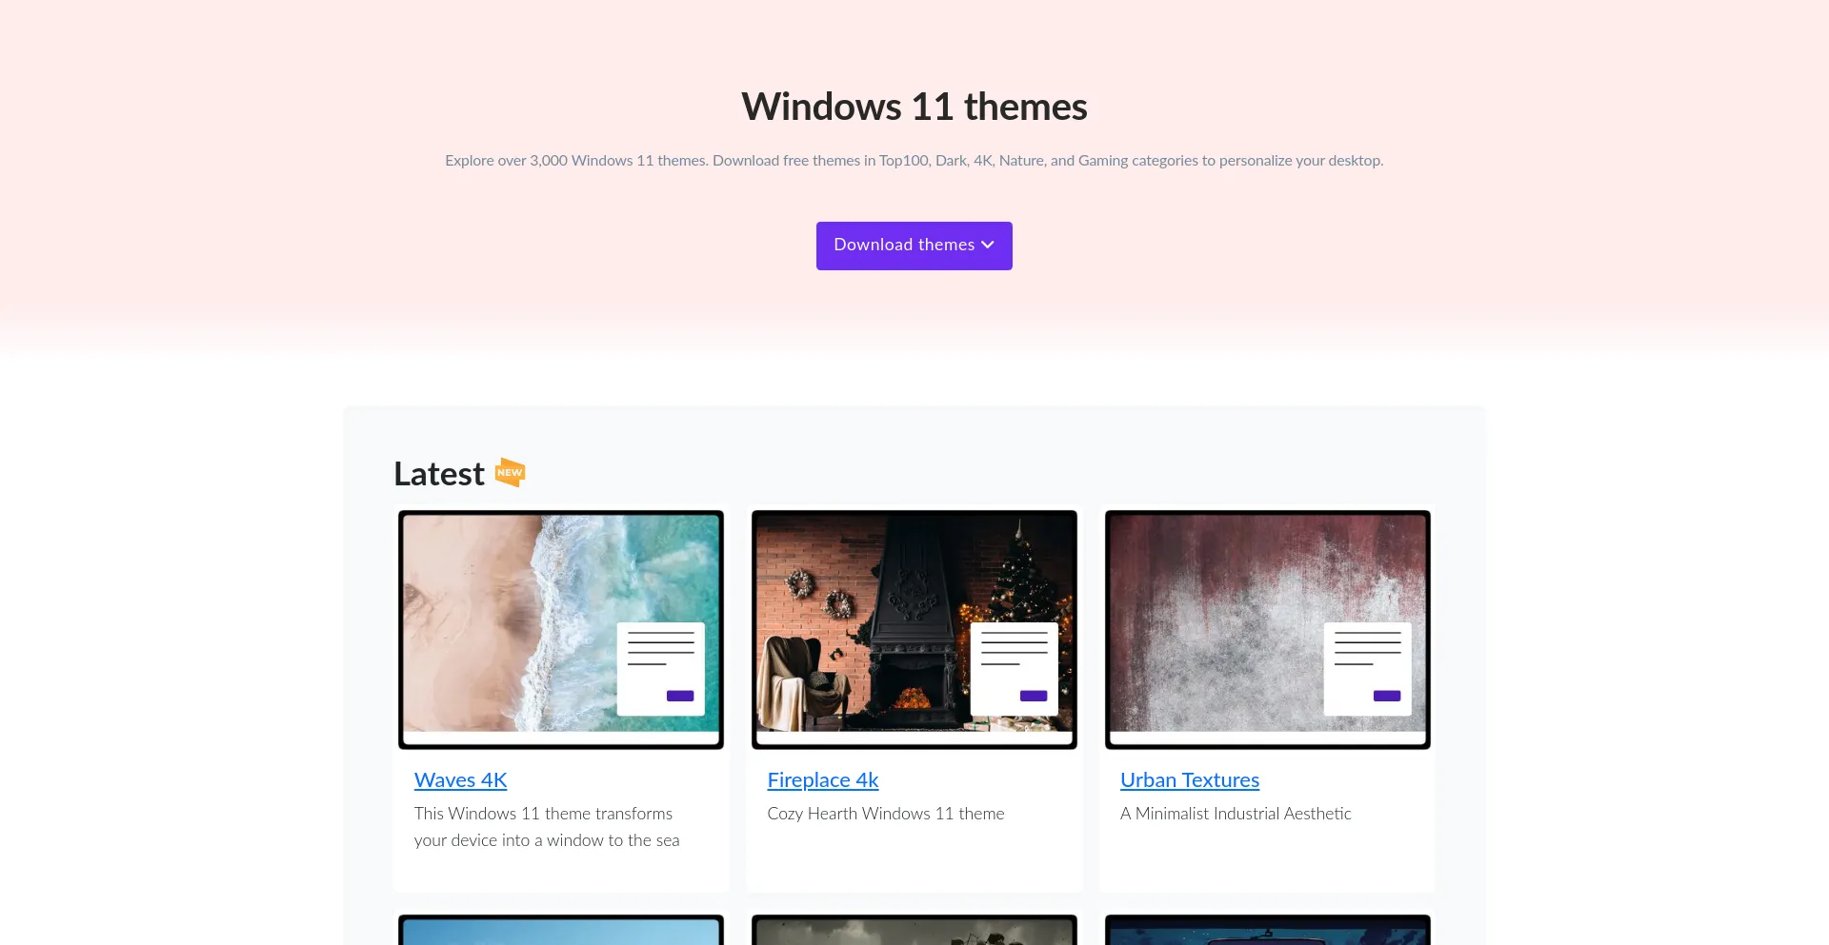Screen dimensions: 1829x945
Task: Click the 'Explore over 3,000 Windows 11 themes' text
Action: tap(914, 161)
